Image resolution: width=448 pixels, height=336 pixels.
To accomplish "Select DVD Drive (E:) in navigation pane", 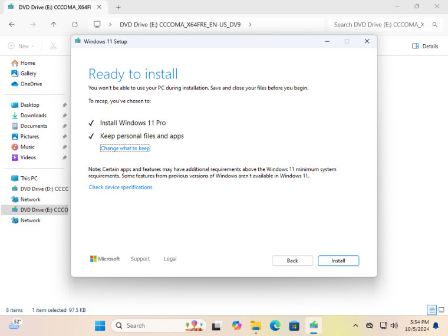I will click(x=35, y=210).
